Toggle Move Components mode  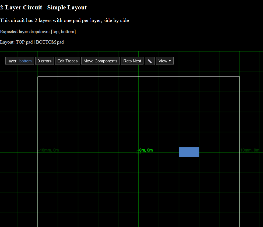[100, 61]
